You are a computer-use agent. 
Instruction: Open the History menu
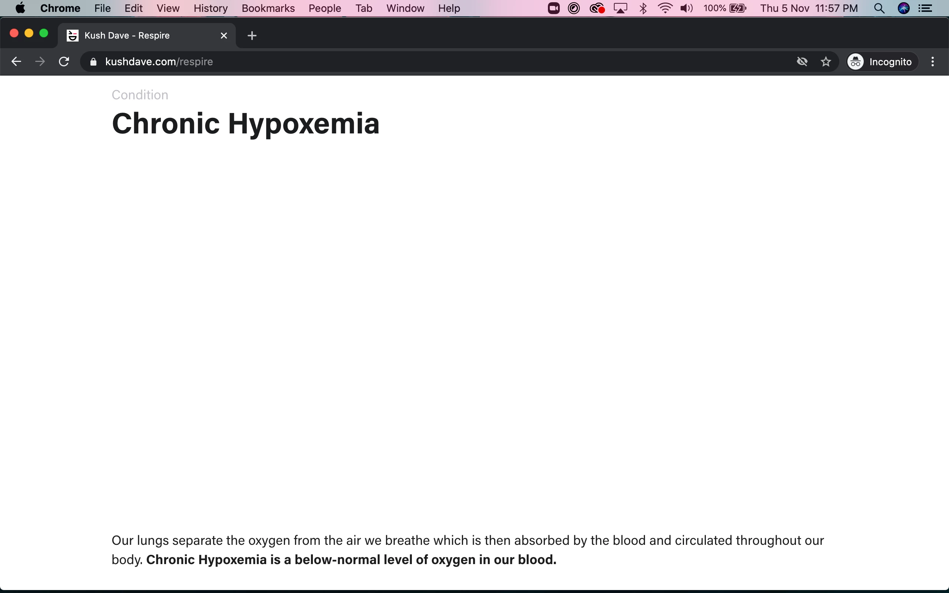pos(211,8)
